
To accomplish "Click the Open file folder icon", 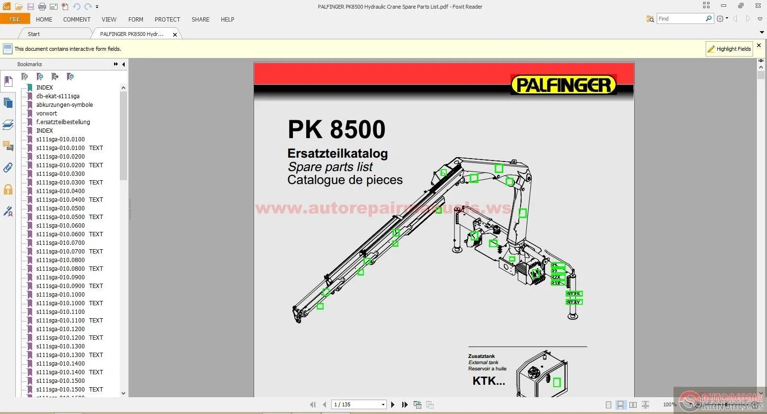I will click(19, 7).
